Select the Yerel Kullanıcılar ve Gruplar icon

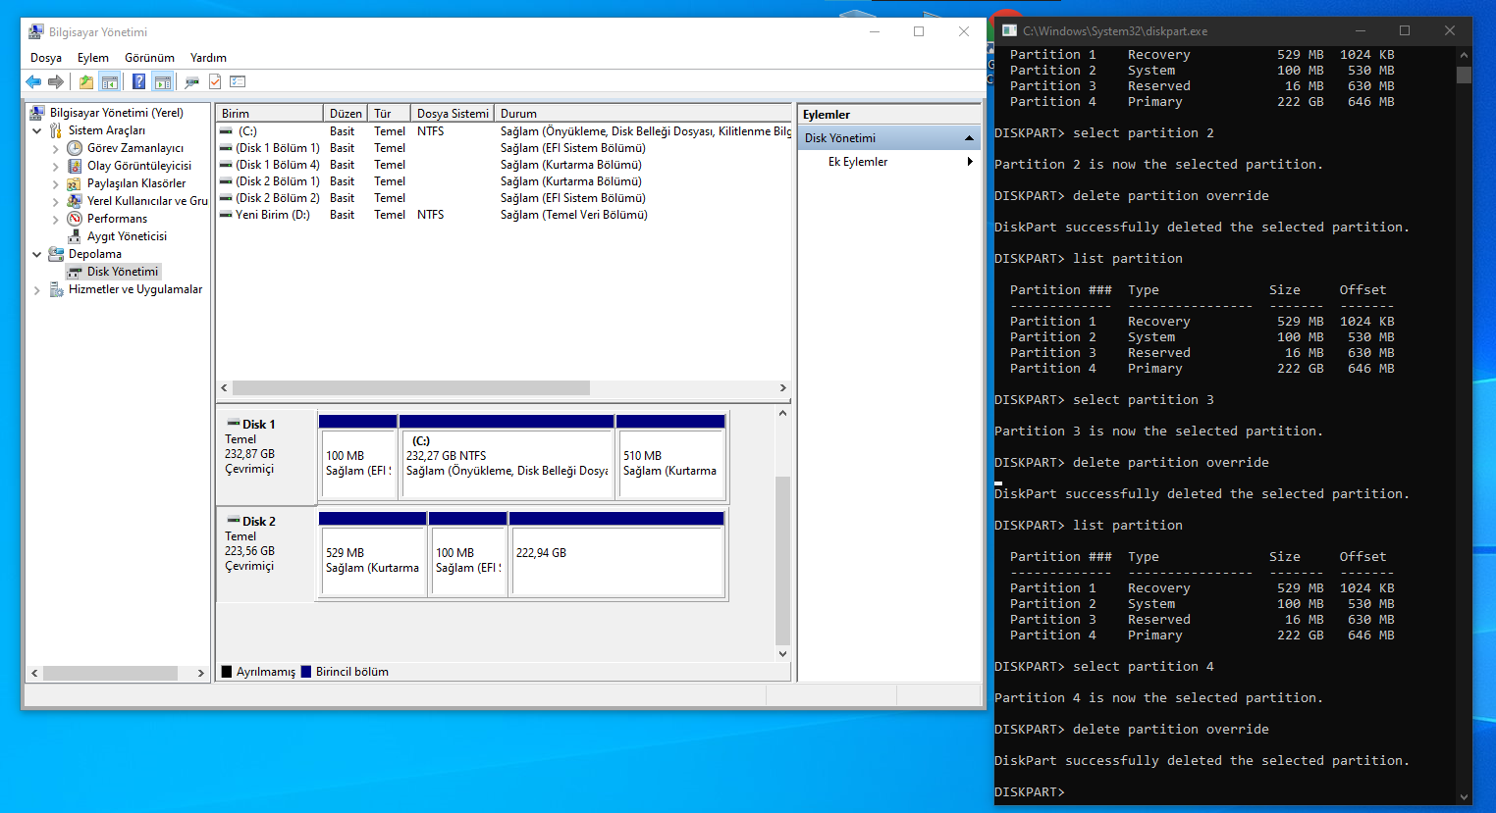(75, 201)
